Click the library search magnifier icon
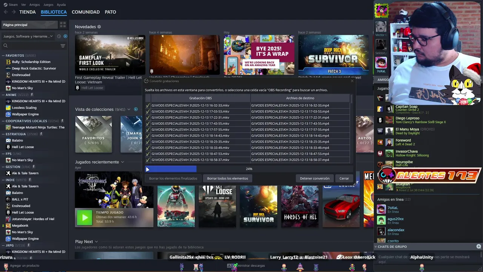 click(x=6, y=46)
